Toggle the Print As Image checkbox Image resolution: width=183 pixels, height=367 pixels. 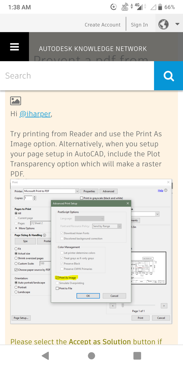[x=57, y=278]
